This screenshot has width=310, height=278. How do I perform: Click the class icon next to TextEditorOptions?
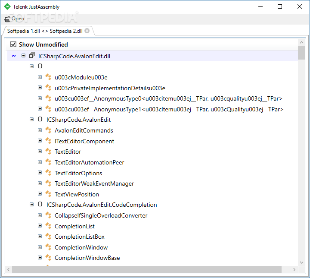click(x=48, y=173)
